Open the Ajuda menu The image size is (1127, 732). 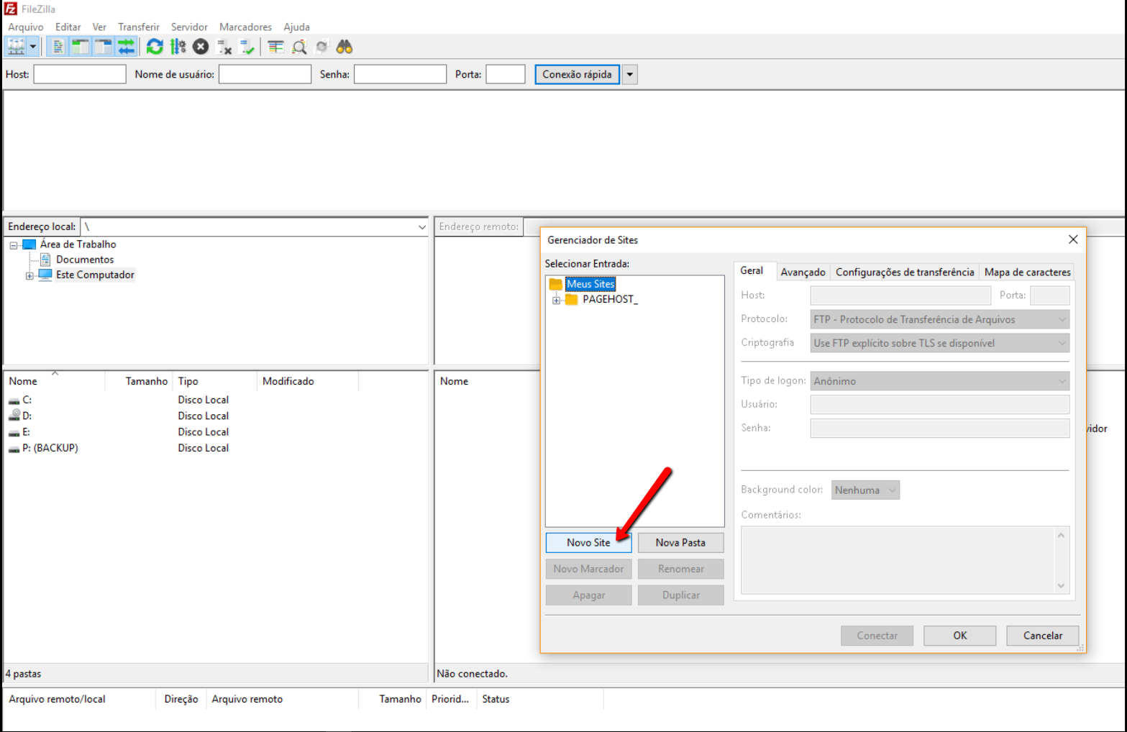coord(296,27)
